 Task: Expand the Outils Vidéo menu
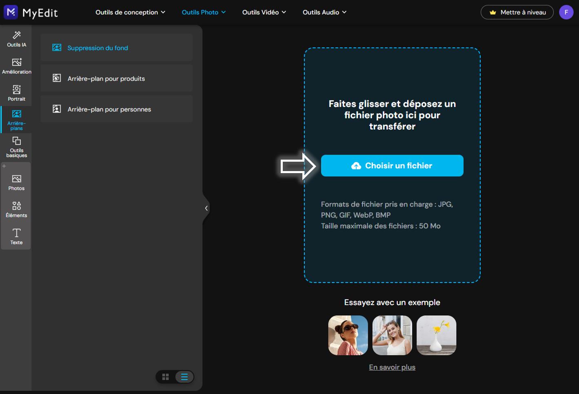tap(264, 12)
